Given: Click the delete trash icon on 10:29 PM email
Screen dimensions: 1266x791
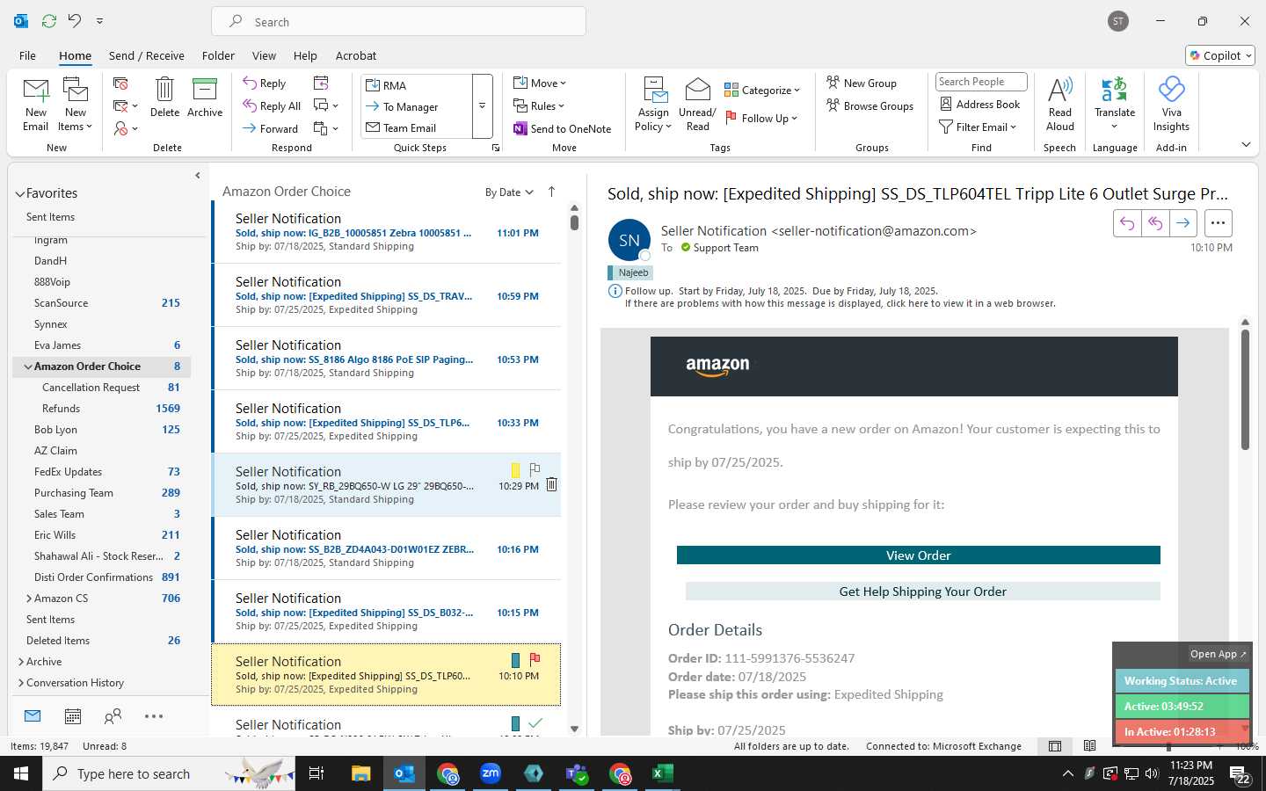Looking at the screenshot, I should click(x=551, y=484).
